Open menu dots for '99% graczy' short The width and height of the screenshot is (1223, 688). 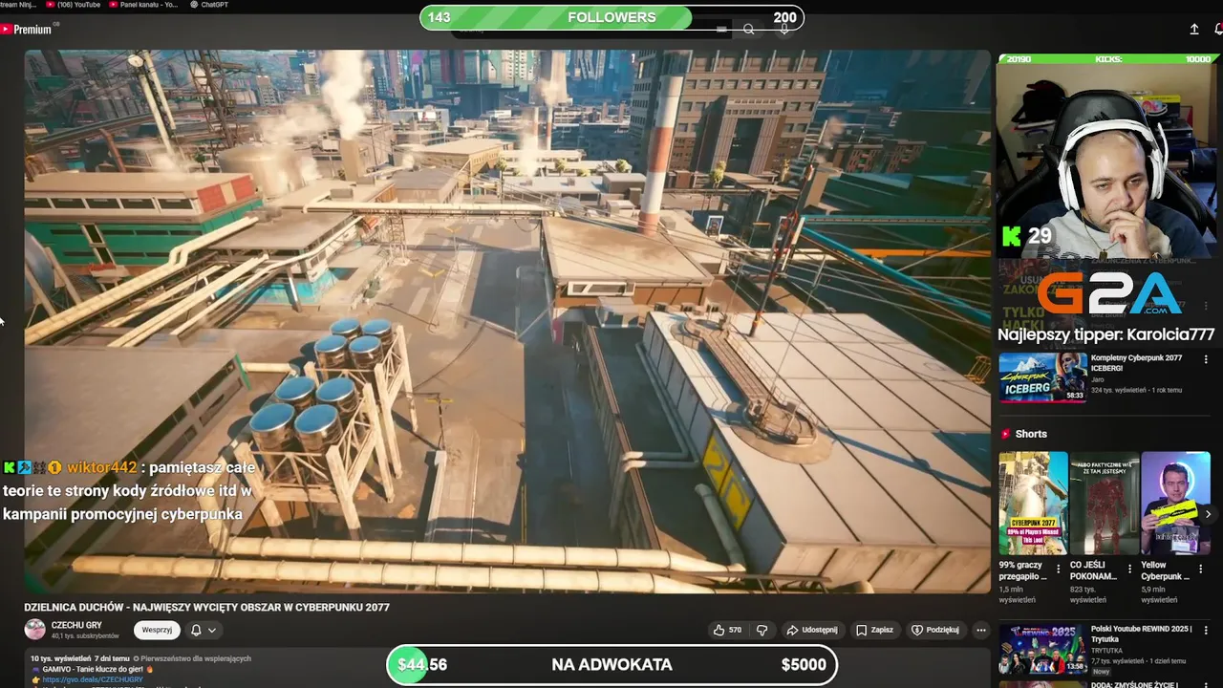tap(1060, 569)
